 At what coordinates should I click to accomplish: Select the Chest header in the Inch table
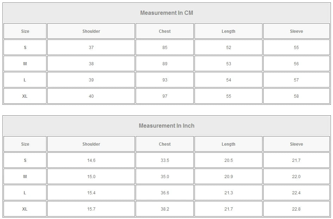pos(165,144)
